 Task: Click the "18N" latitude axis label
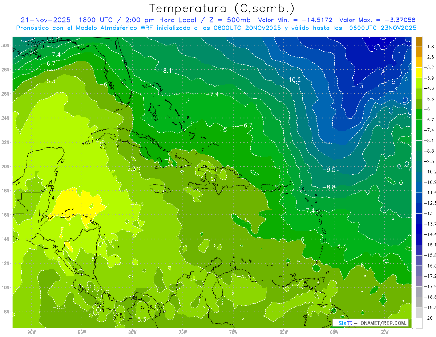6,190
